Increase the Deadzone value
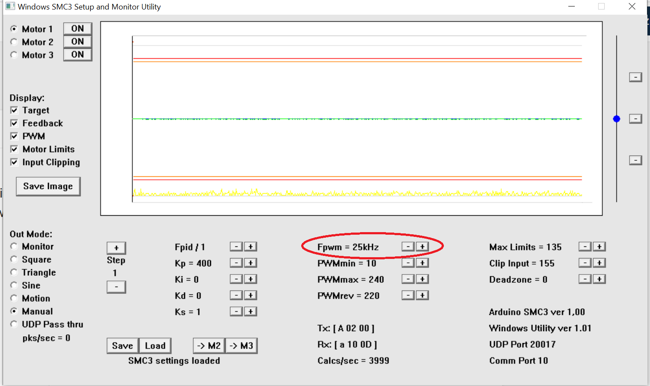The image size is (650, 386). (599, 279)
